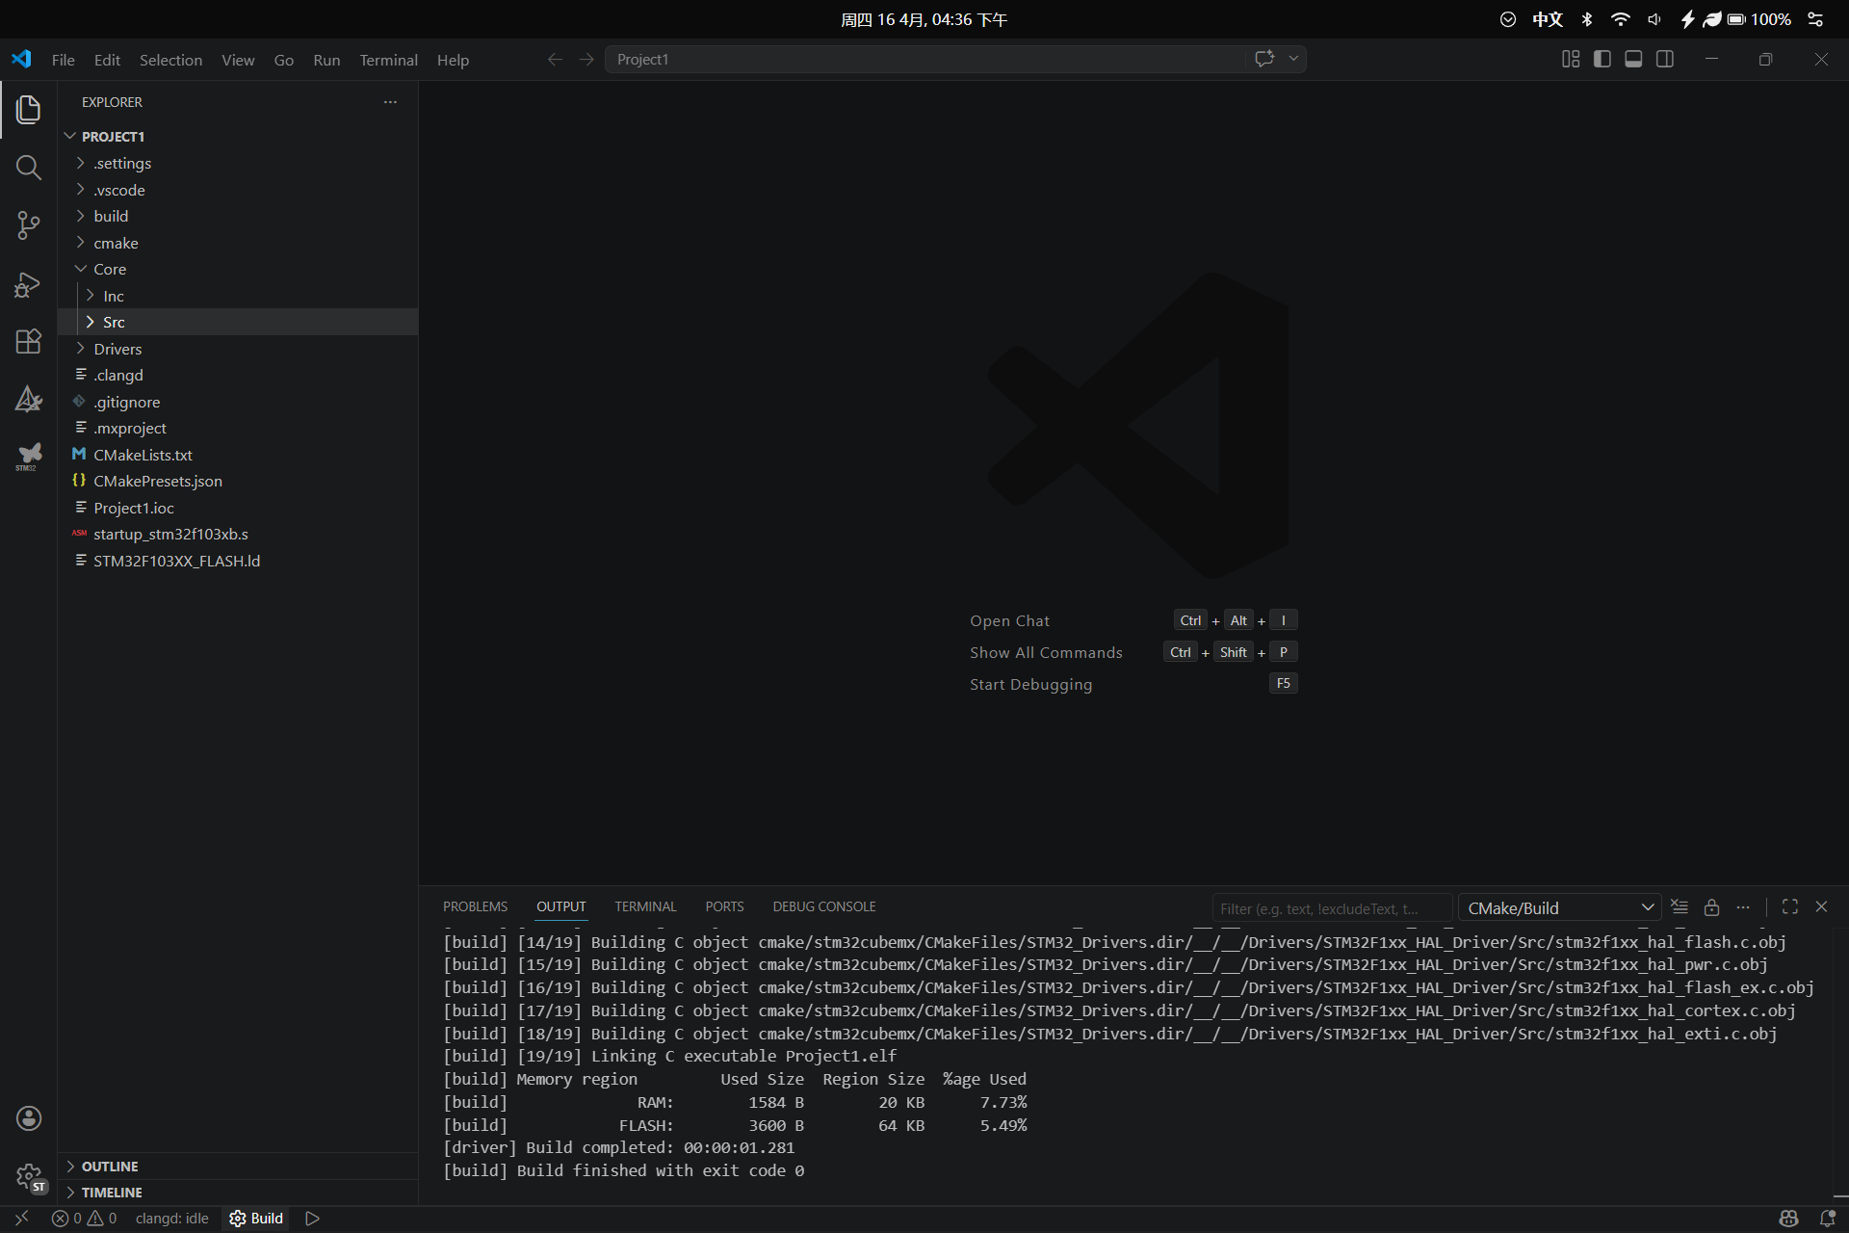This screenshot has height=1233, width=1849.
Task: Toggle Primary Side Bar visibility
Action: click(x=1602, y=60)
